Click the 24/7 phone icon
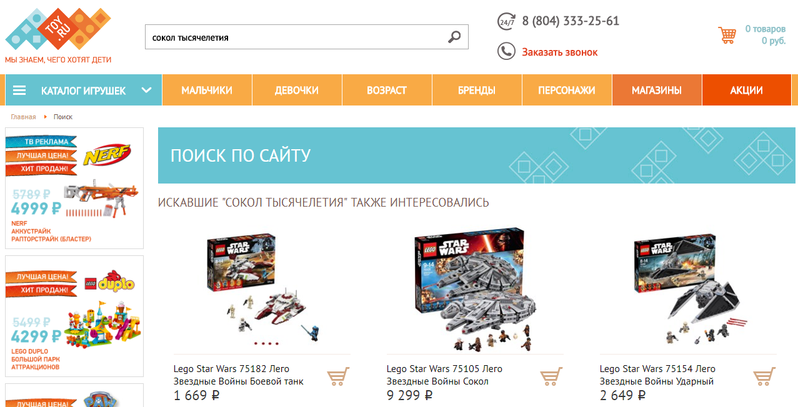The height and width of the screenshot is (407, 798). pos(506,21)
